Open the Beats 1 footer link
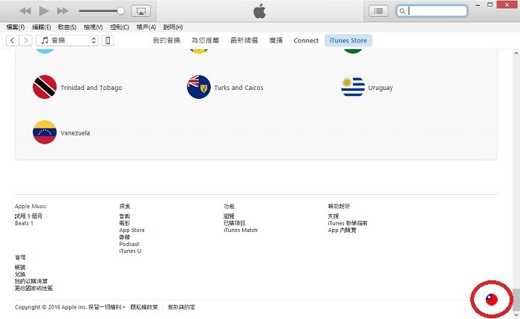The height and width of the screenshot is (319, 520). 24,223
